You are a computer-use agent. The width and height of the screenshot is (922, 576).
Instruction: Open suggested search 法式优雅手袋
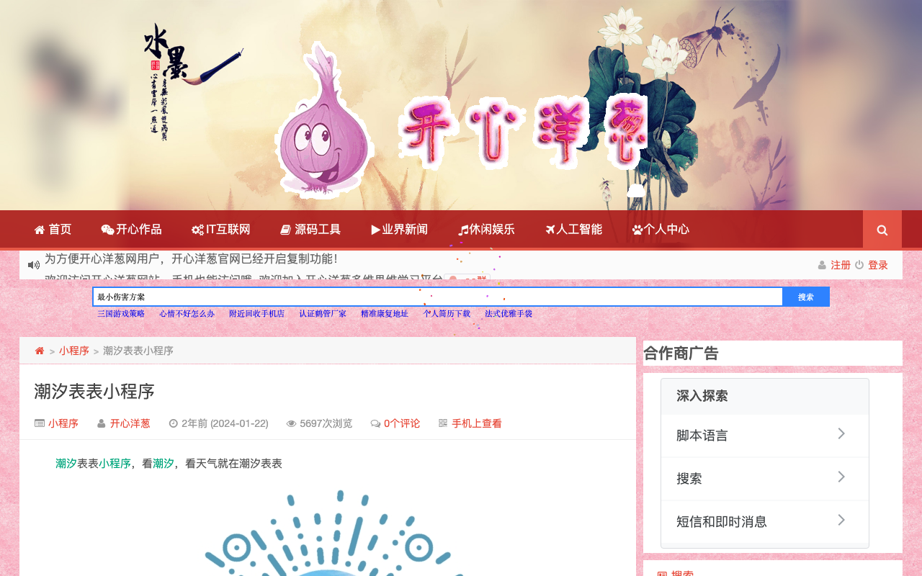[x=509, y=314]
